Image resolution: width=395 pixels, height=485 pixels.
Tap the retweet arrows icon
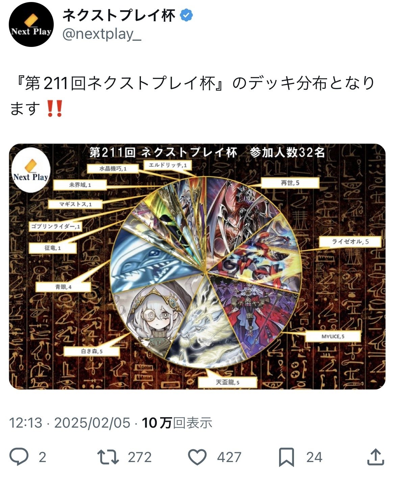[108, 457]
